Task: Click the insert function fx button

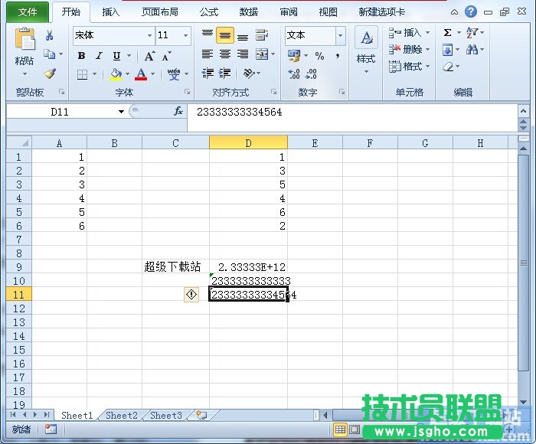Action: 178,112
